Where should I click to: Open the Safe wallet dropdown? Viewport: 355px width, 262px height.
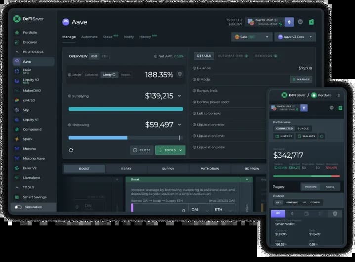pos(252,37)
